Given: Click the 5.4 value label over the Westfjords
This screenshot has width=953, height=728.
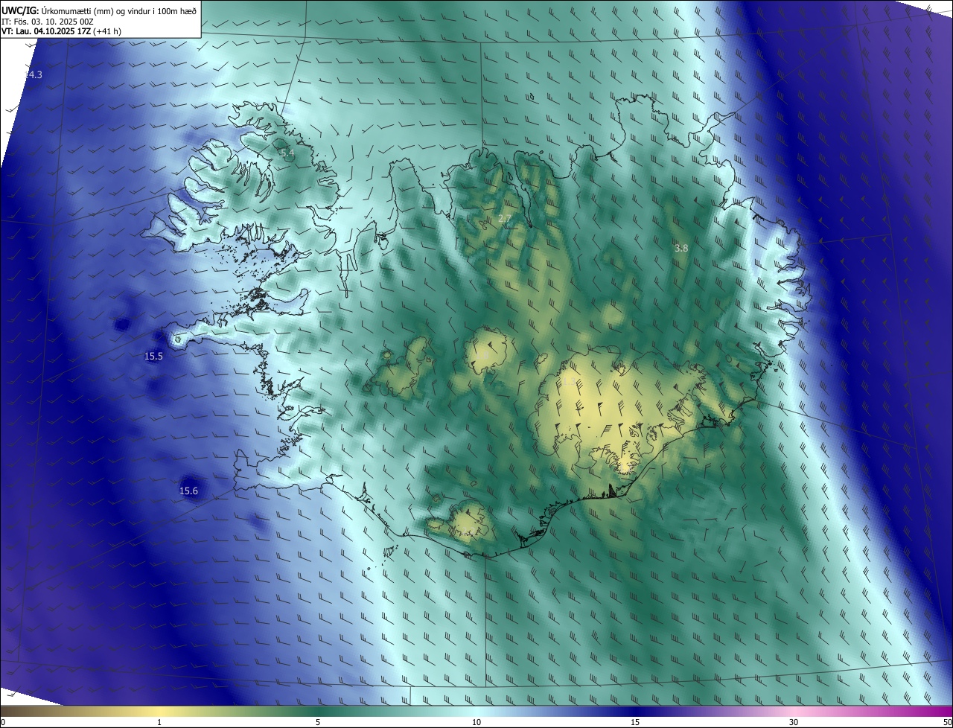Looking at the screenshot, I should [287, 153].
